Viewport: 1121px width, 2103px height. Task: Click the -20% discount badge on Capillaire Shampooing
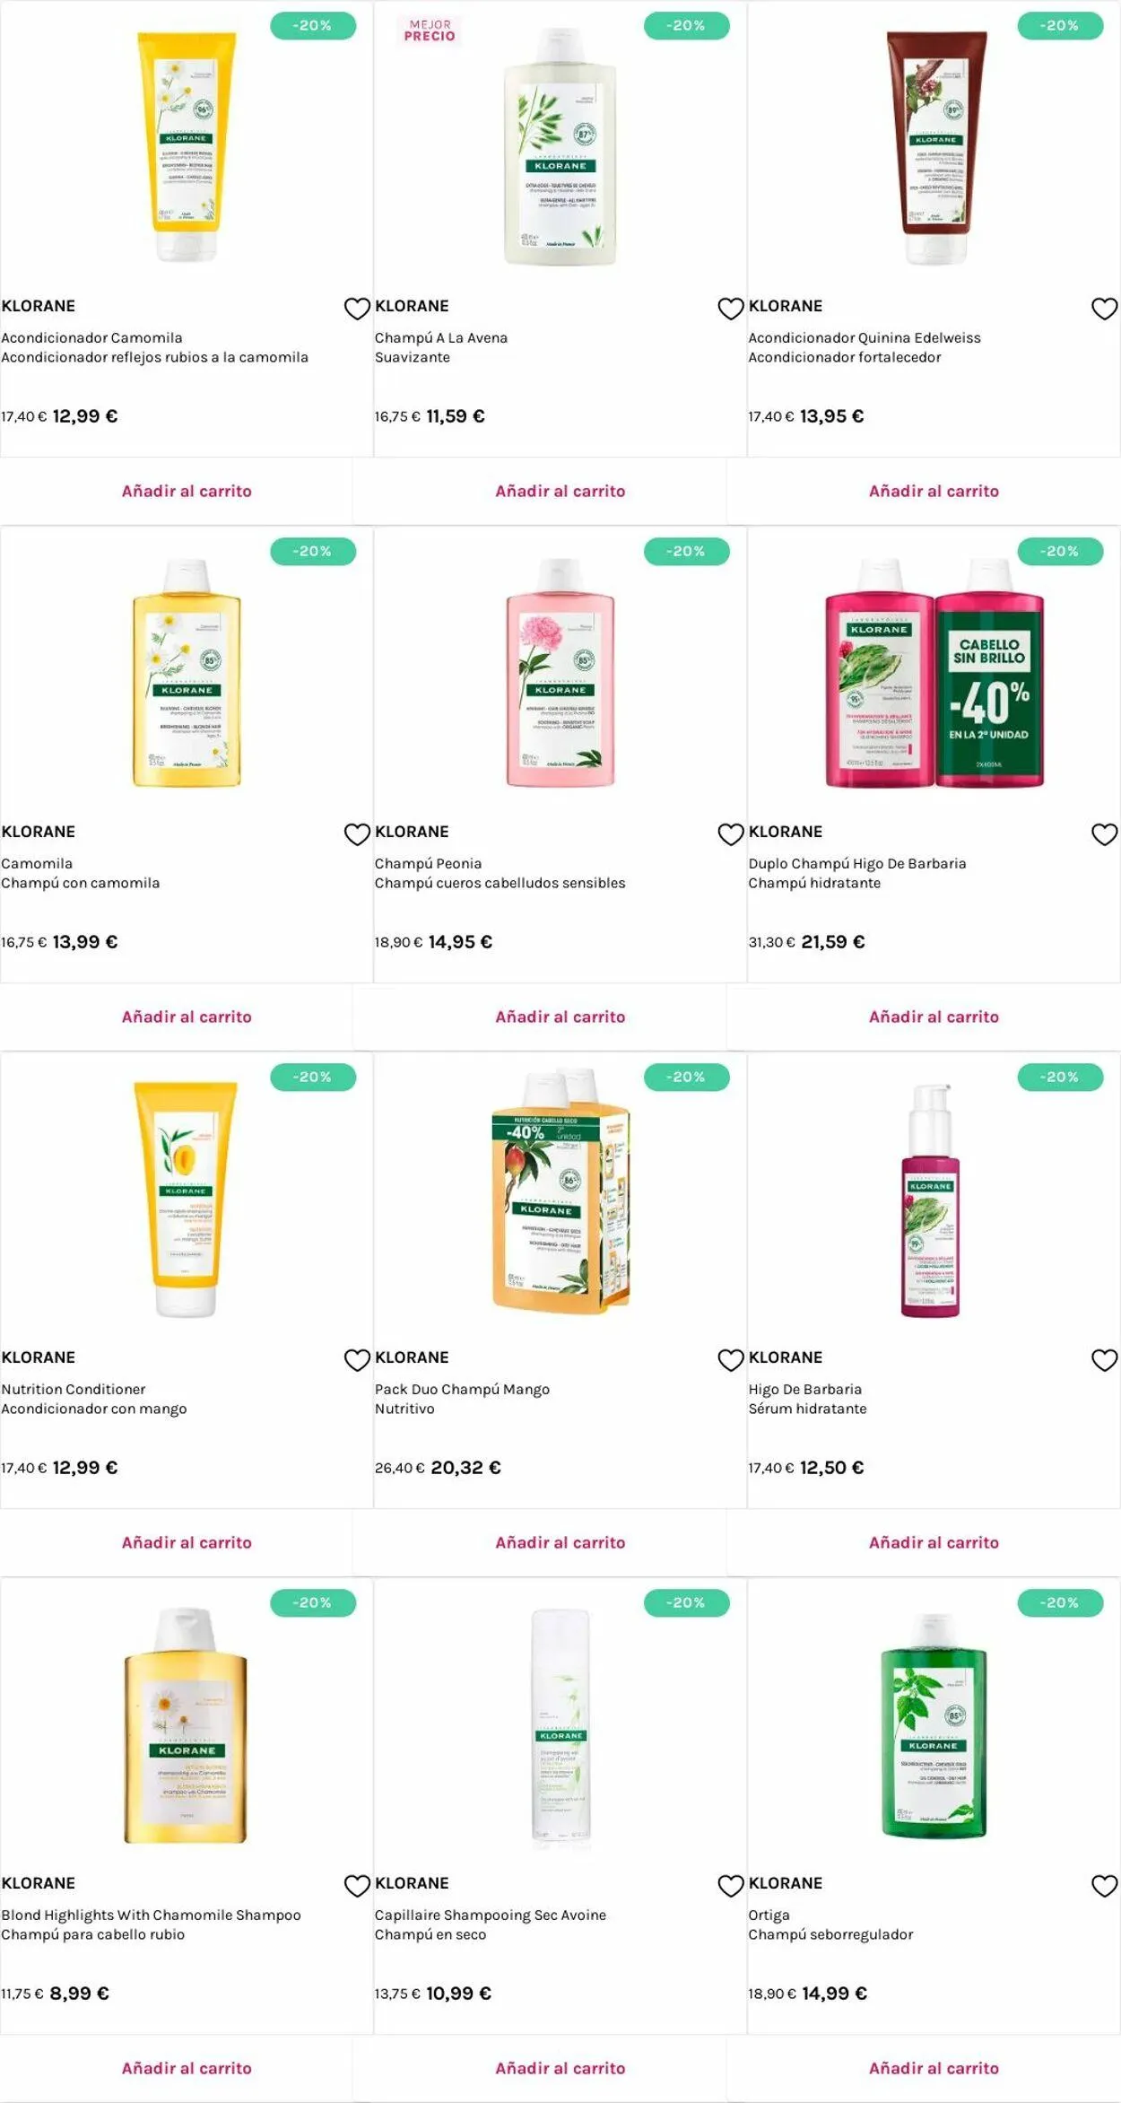click(x=686, y=1602)
